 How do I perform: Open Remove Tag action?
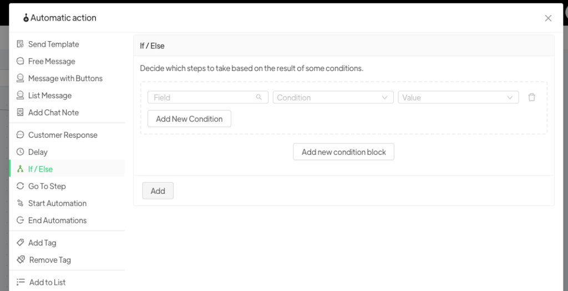coord(49,260)
